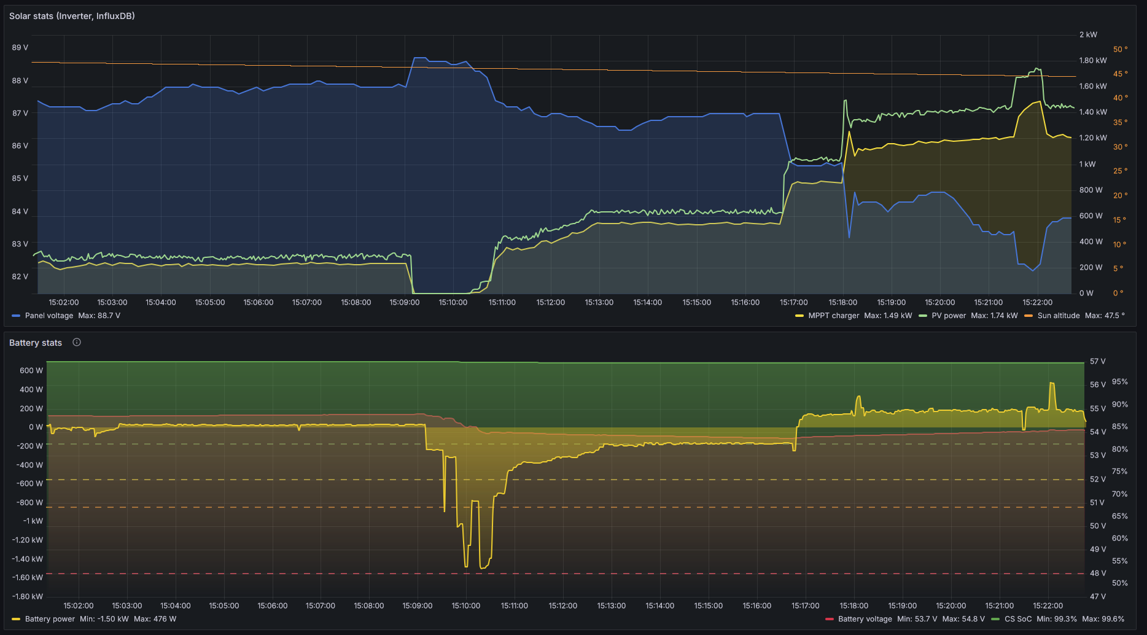Click the blue Panel voltage color swatch

tap(16, 316)
